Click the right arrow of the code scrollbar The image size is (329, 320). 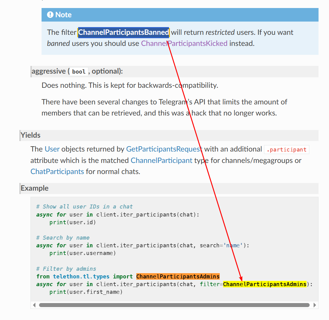[315, 305]
